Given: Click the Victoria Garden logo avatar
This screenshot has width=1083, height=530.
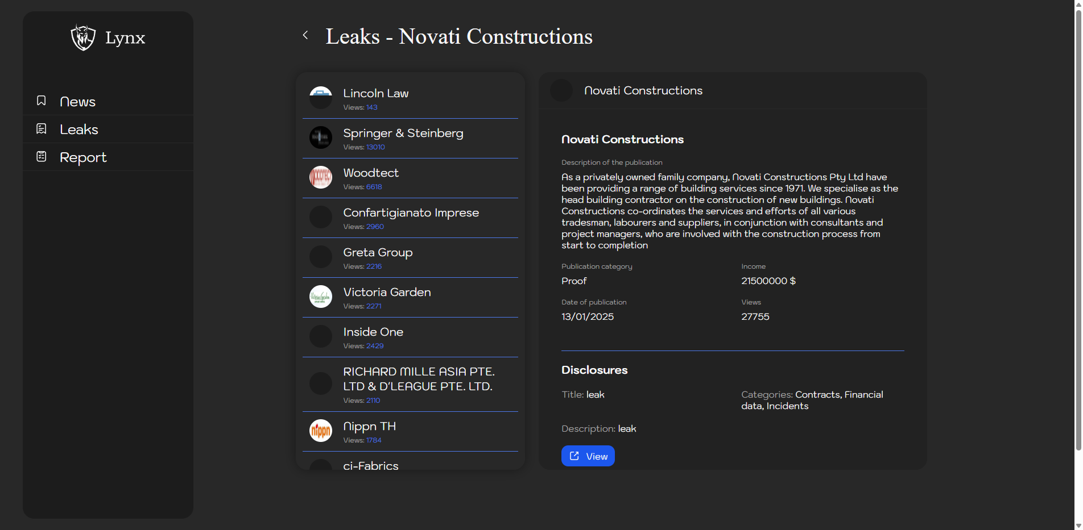Looking at the screenshot, I should tap(321, 297).
